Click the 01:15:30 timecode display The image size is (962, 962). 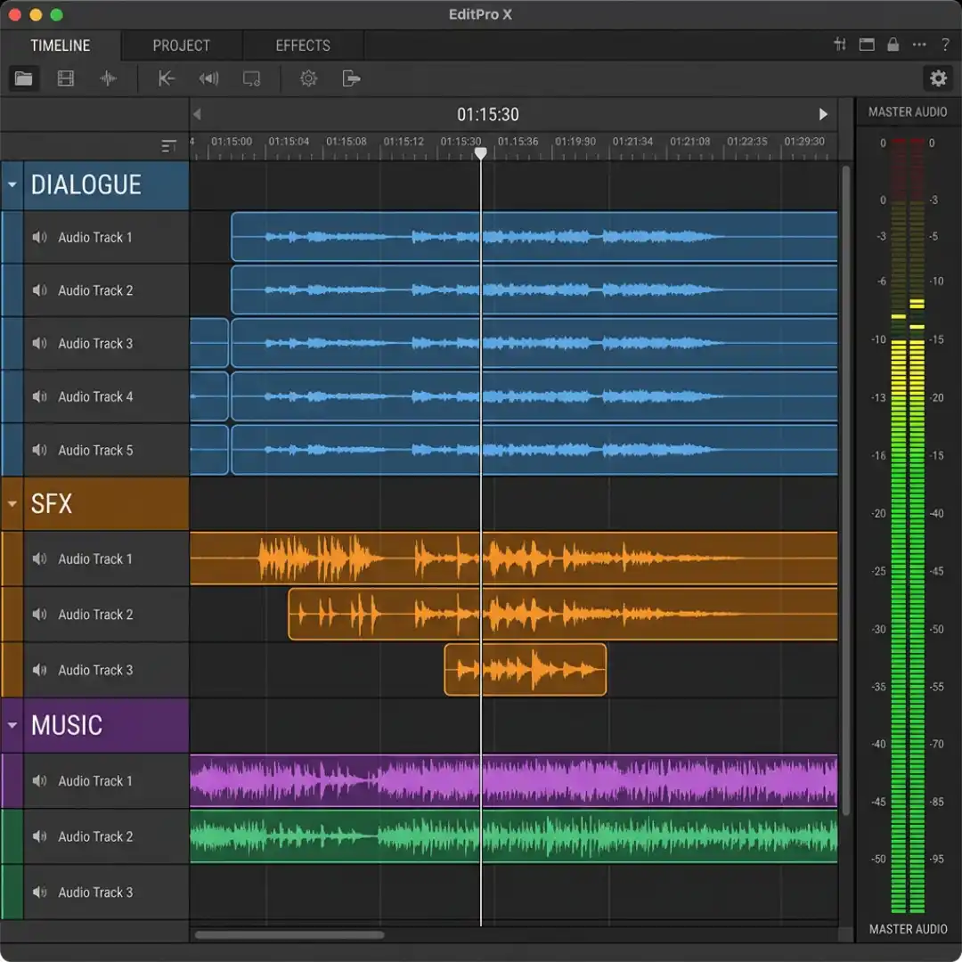point(488,114)
